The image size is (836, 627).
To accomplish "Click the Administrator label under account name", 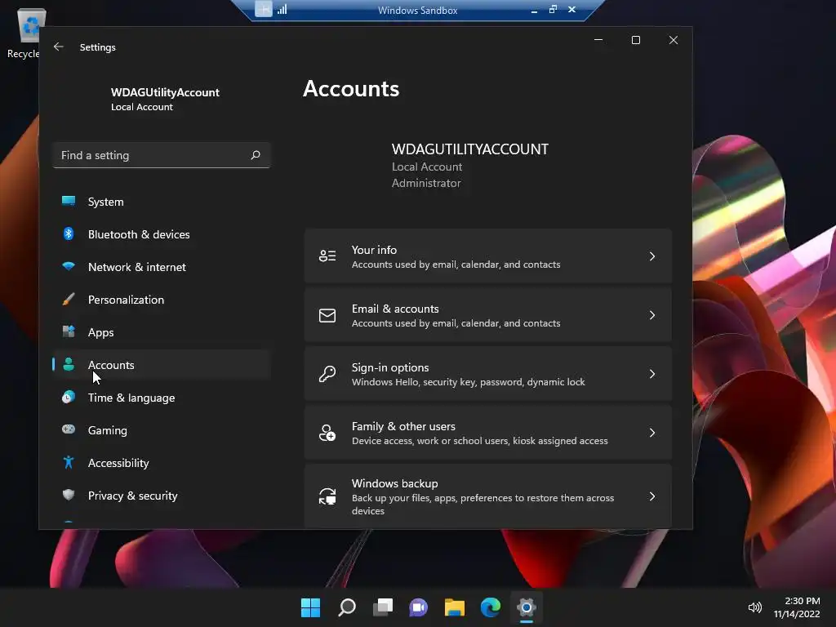I will 426,183.
